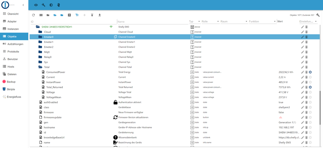The height and width of the screenshot is (148, 323).
Task: Open column configuration icon
Action: (41, 15)
